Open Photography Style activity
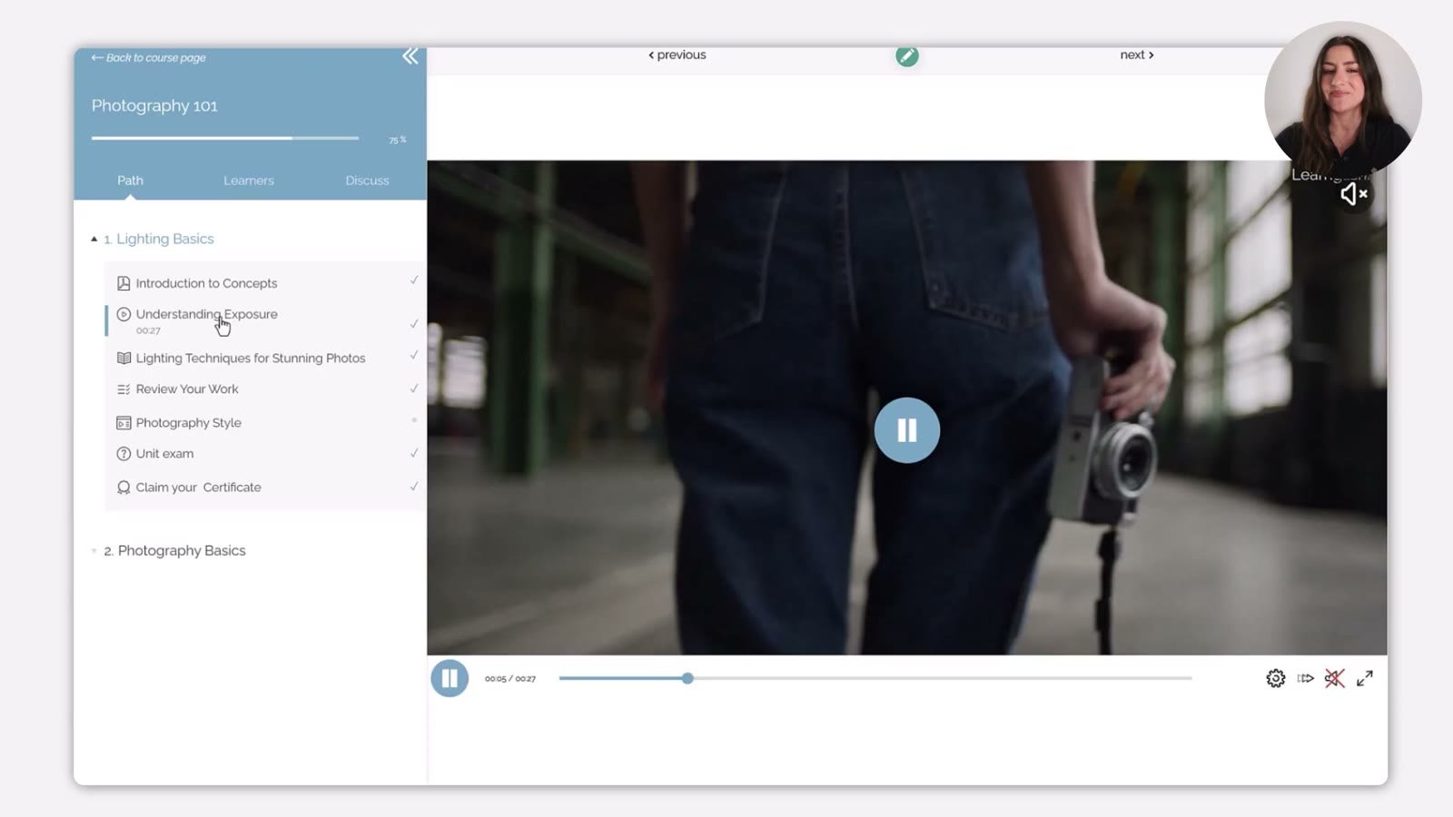 click(188, 422)
